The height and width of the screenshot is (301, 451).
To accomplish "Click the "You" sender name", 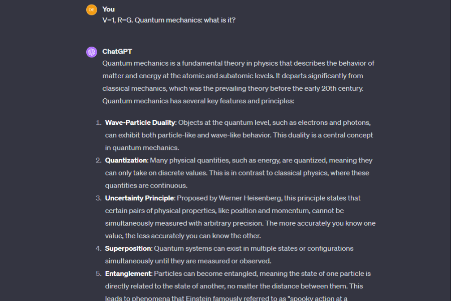I will click(108, 9).
